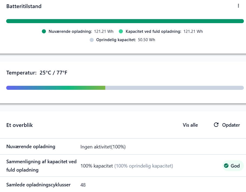This screenshot has width=246, height=192.
Task: Click the gray Oprindelig kapacitet legend dot
Action: pyautogui.click(x=92, y=40)
